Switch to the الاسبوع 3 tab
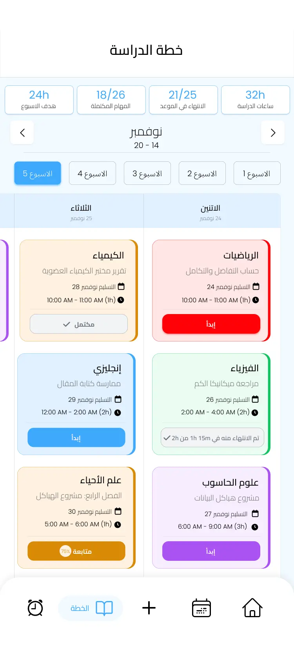The height and width of the screenshot is (654, 294). click(147, 173)
